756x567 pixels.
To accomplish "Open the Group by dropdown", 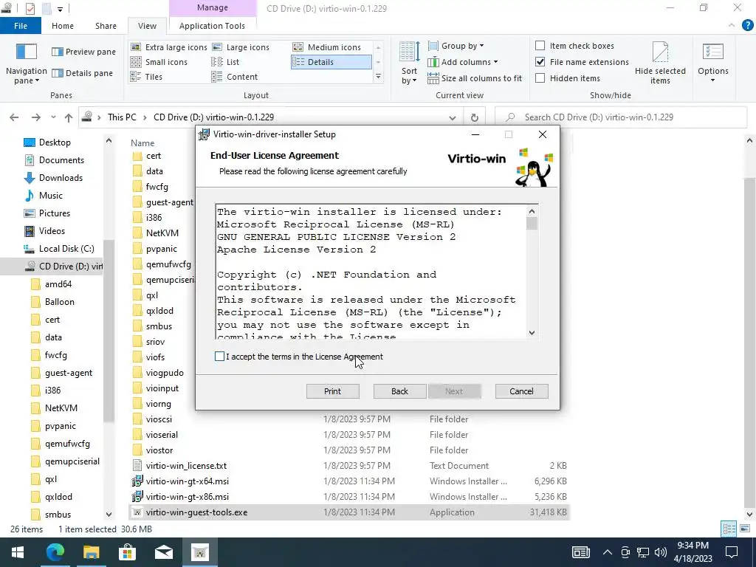I will tap(456, 46).
